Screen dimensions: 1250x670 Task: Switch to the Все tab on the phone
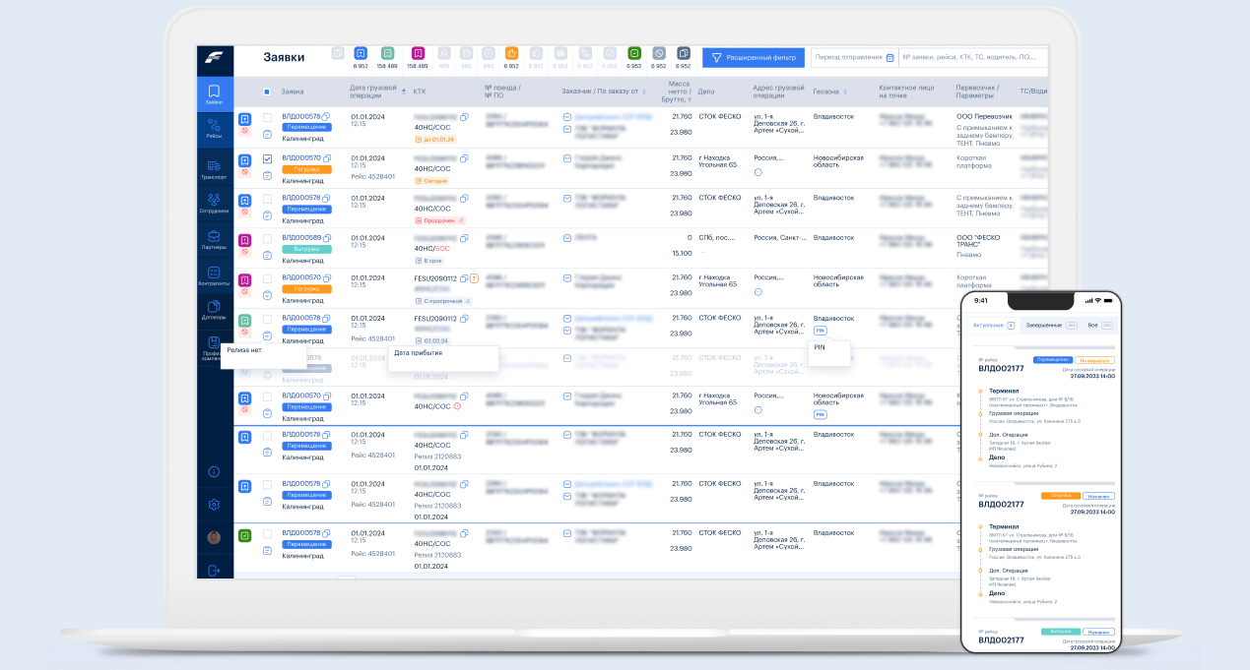1099,325
